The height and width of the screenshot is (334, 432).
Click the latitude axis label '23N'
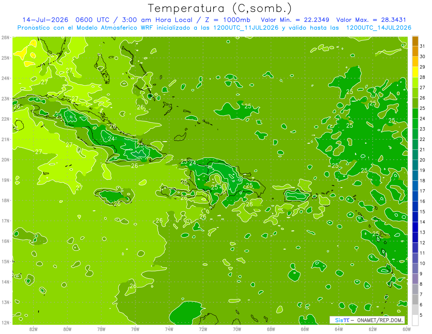(5, 98)
